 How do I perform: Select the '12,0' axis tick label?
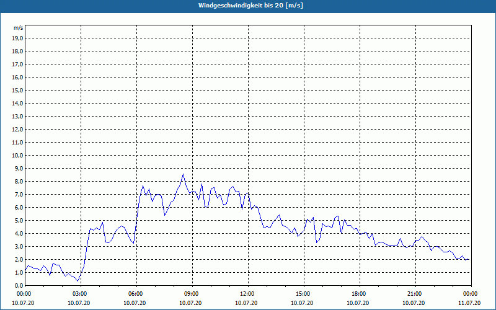pyautogui.click(x=18, y=130)
